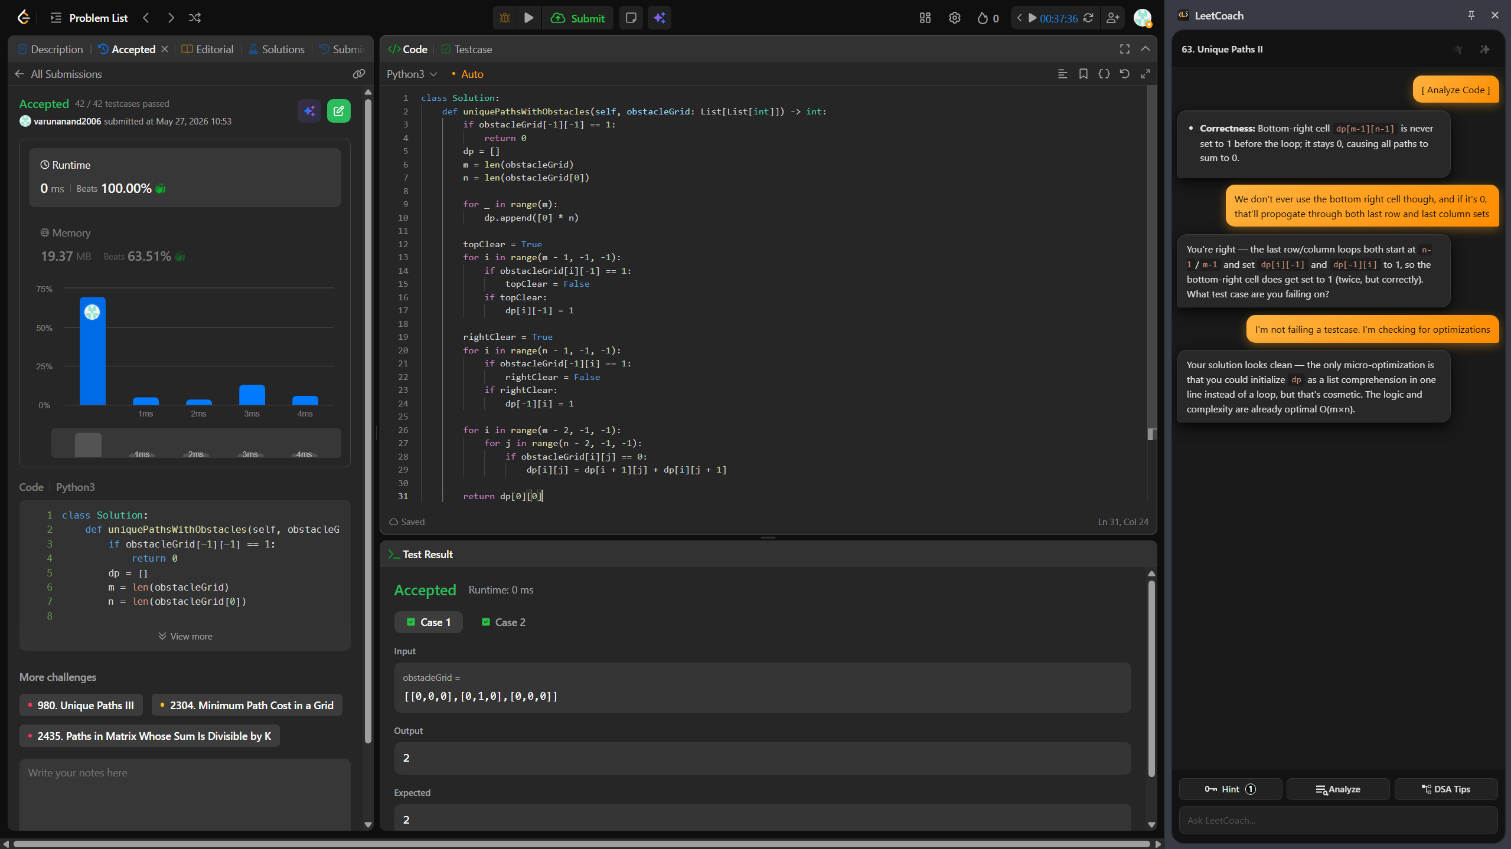Open 980. Unique Paths III challenge
1511x849 pixels.
[x=81, y=706]
